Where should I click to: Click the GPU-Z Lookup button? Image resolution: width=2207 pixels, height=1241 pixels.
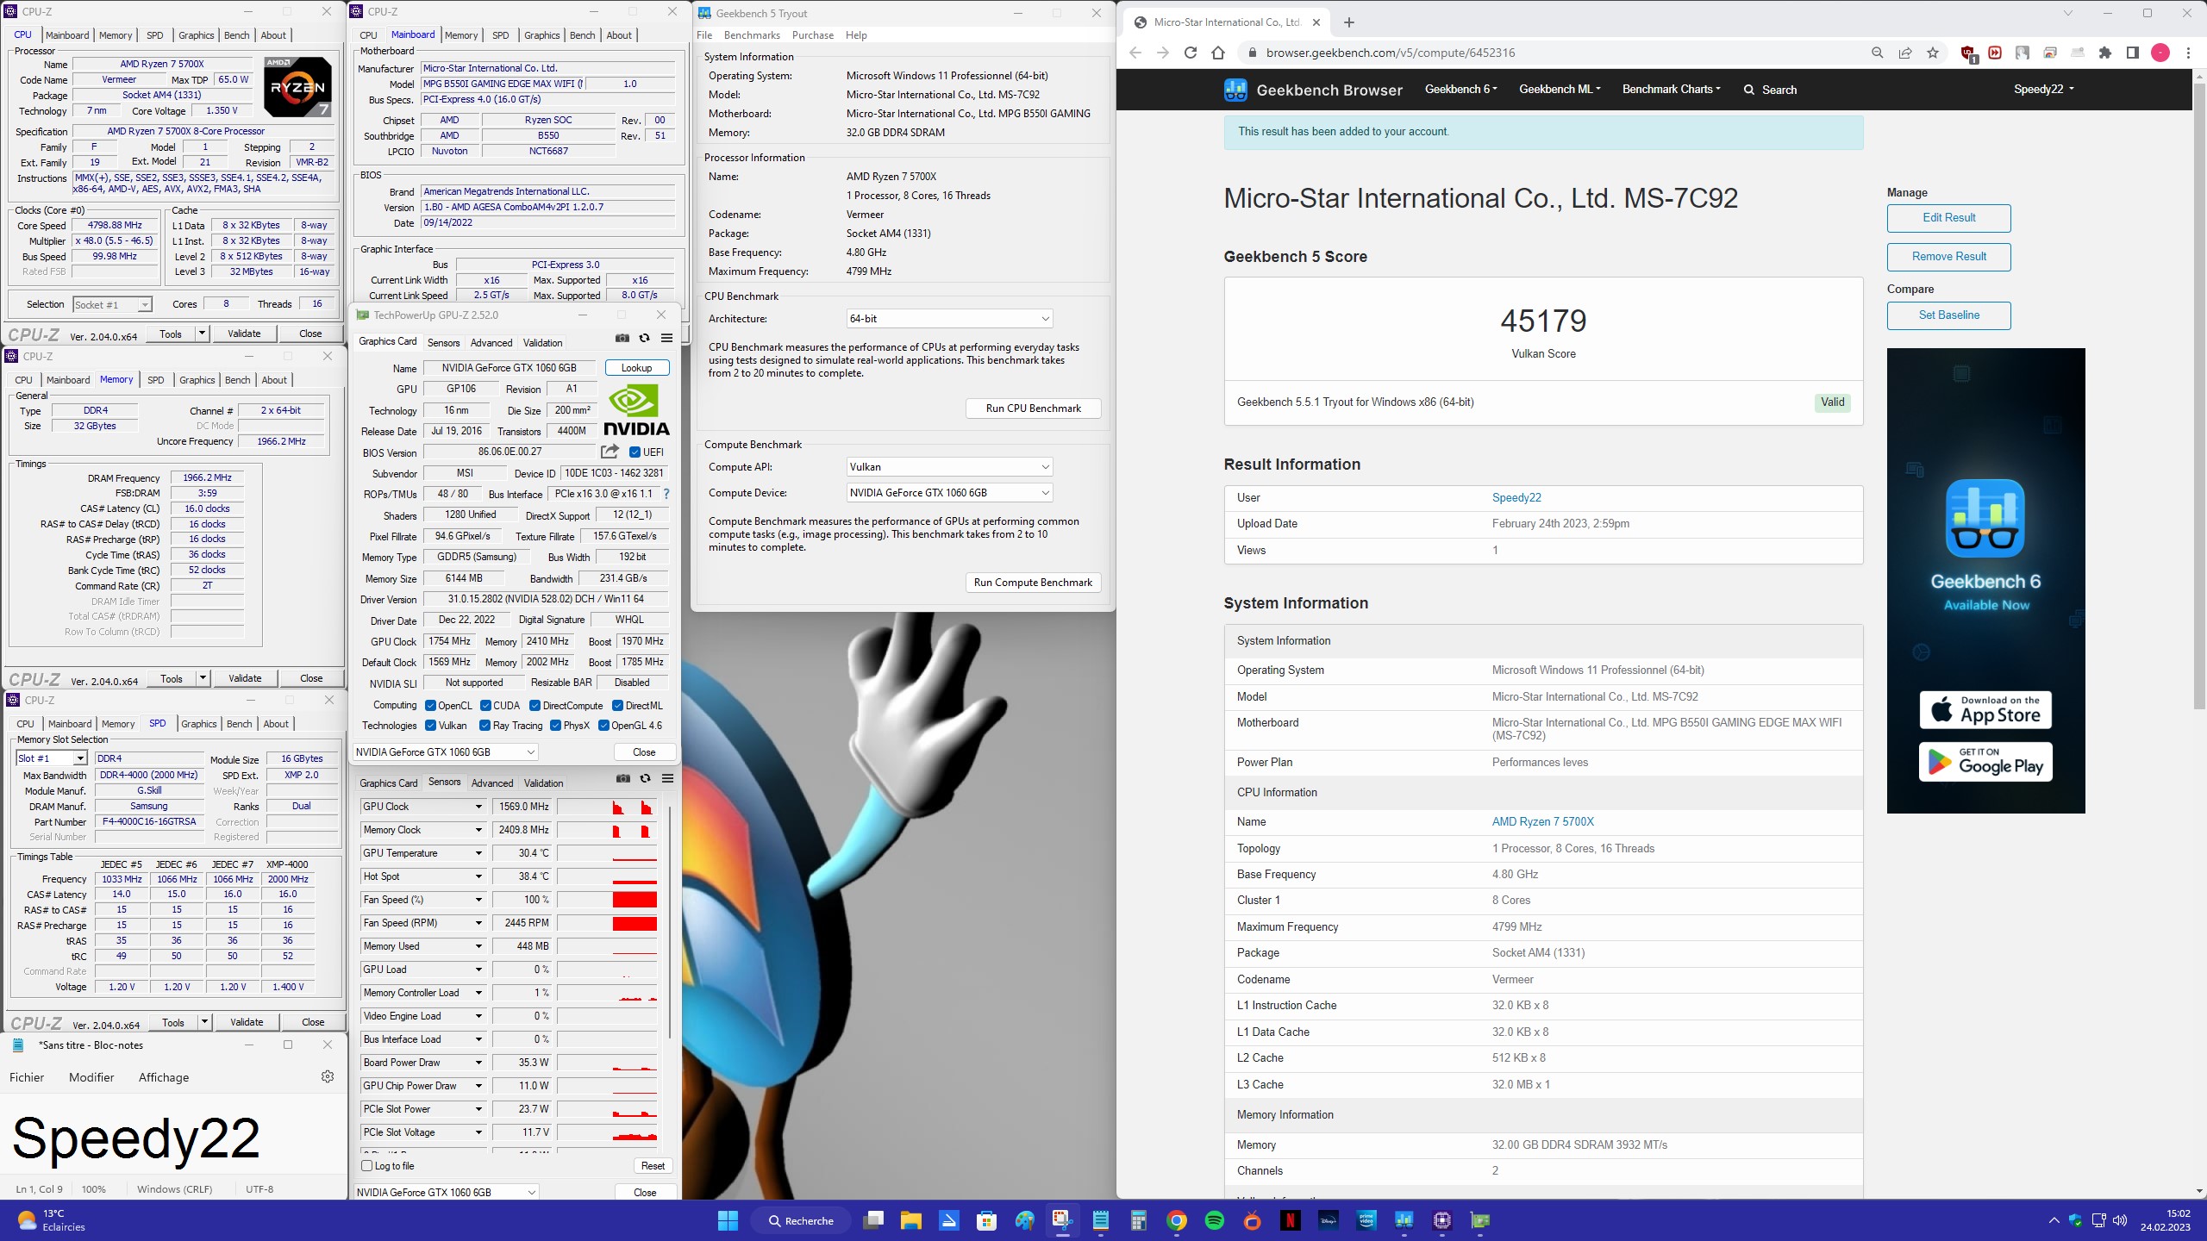point(637,368)
